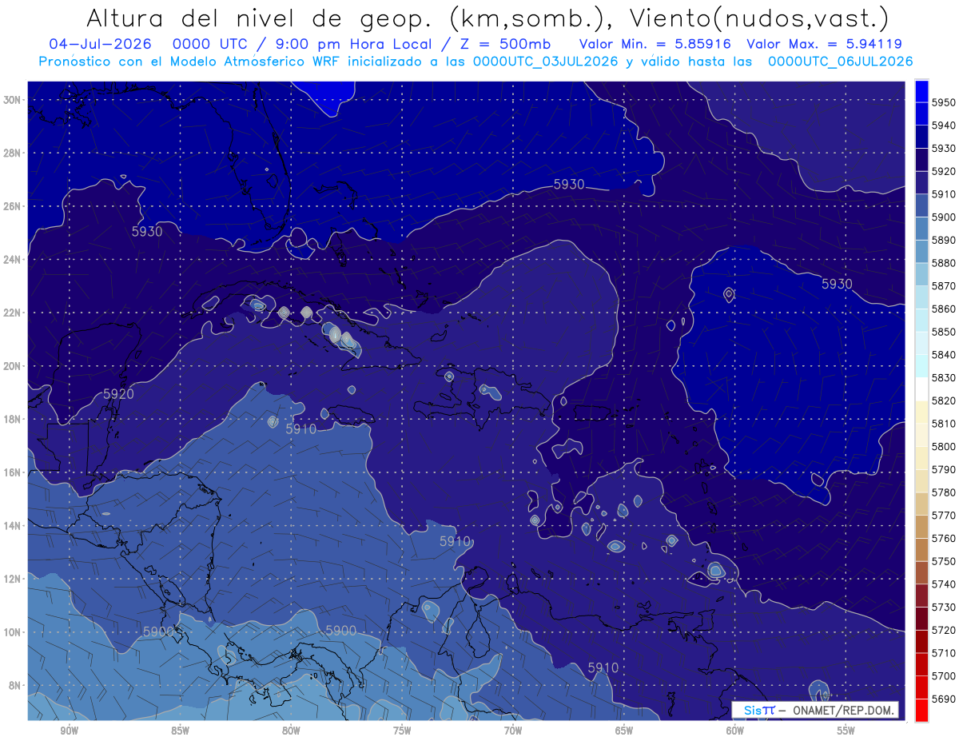The height and width of the screenshot is (741, 959).
Task: Click the 70W longitude axis label
Action: tap(513, 731)
